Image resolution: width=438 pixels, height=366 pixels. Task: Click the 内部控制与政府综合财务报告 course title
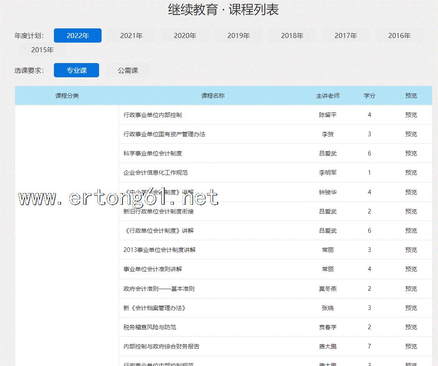pos(161,346)
